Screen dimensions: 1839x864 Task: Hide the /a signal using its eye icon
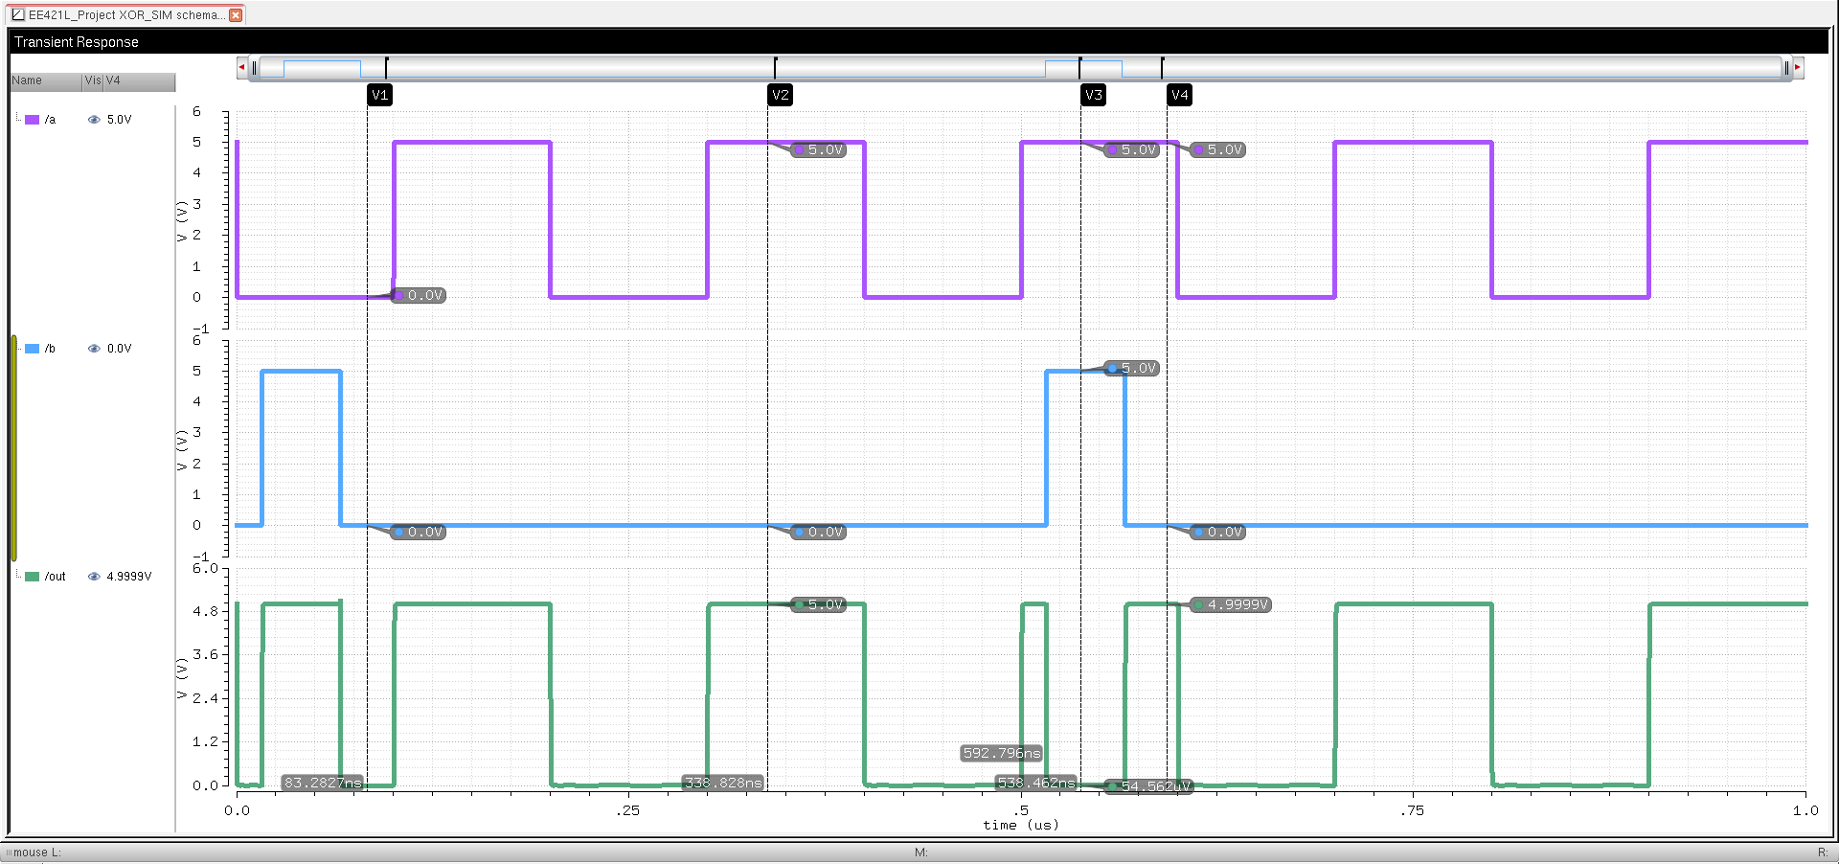93,119
